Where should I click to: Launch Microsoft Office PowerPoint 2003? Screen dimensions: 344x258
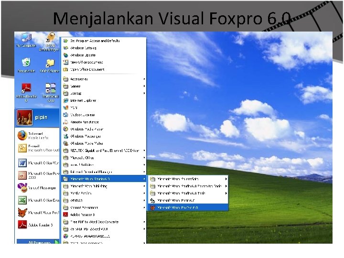38,175
